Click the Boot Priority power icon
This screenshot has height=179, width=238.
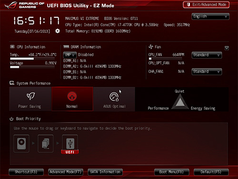(x=11, y=119)
